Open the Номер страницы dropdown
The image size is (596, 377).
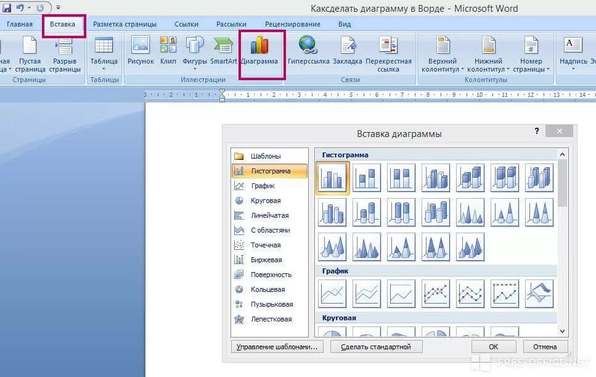531,54
